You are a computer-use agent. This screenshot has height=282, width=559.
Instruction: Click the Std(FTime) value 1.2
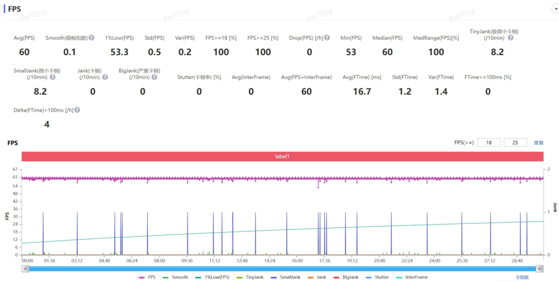405,92
